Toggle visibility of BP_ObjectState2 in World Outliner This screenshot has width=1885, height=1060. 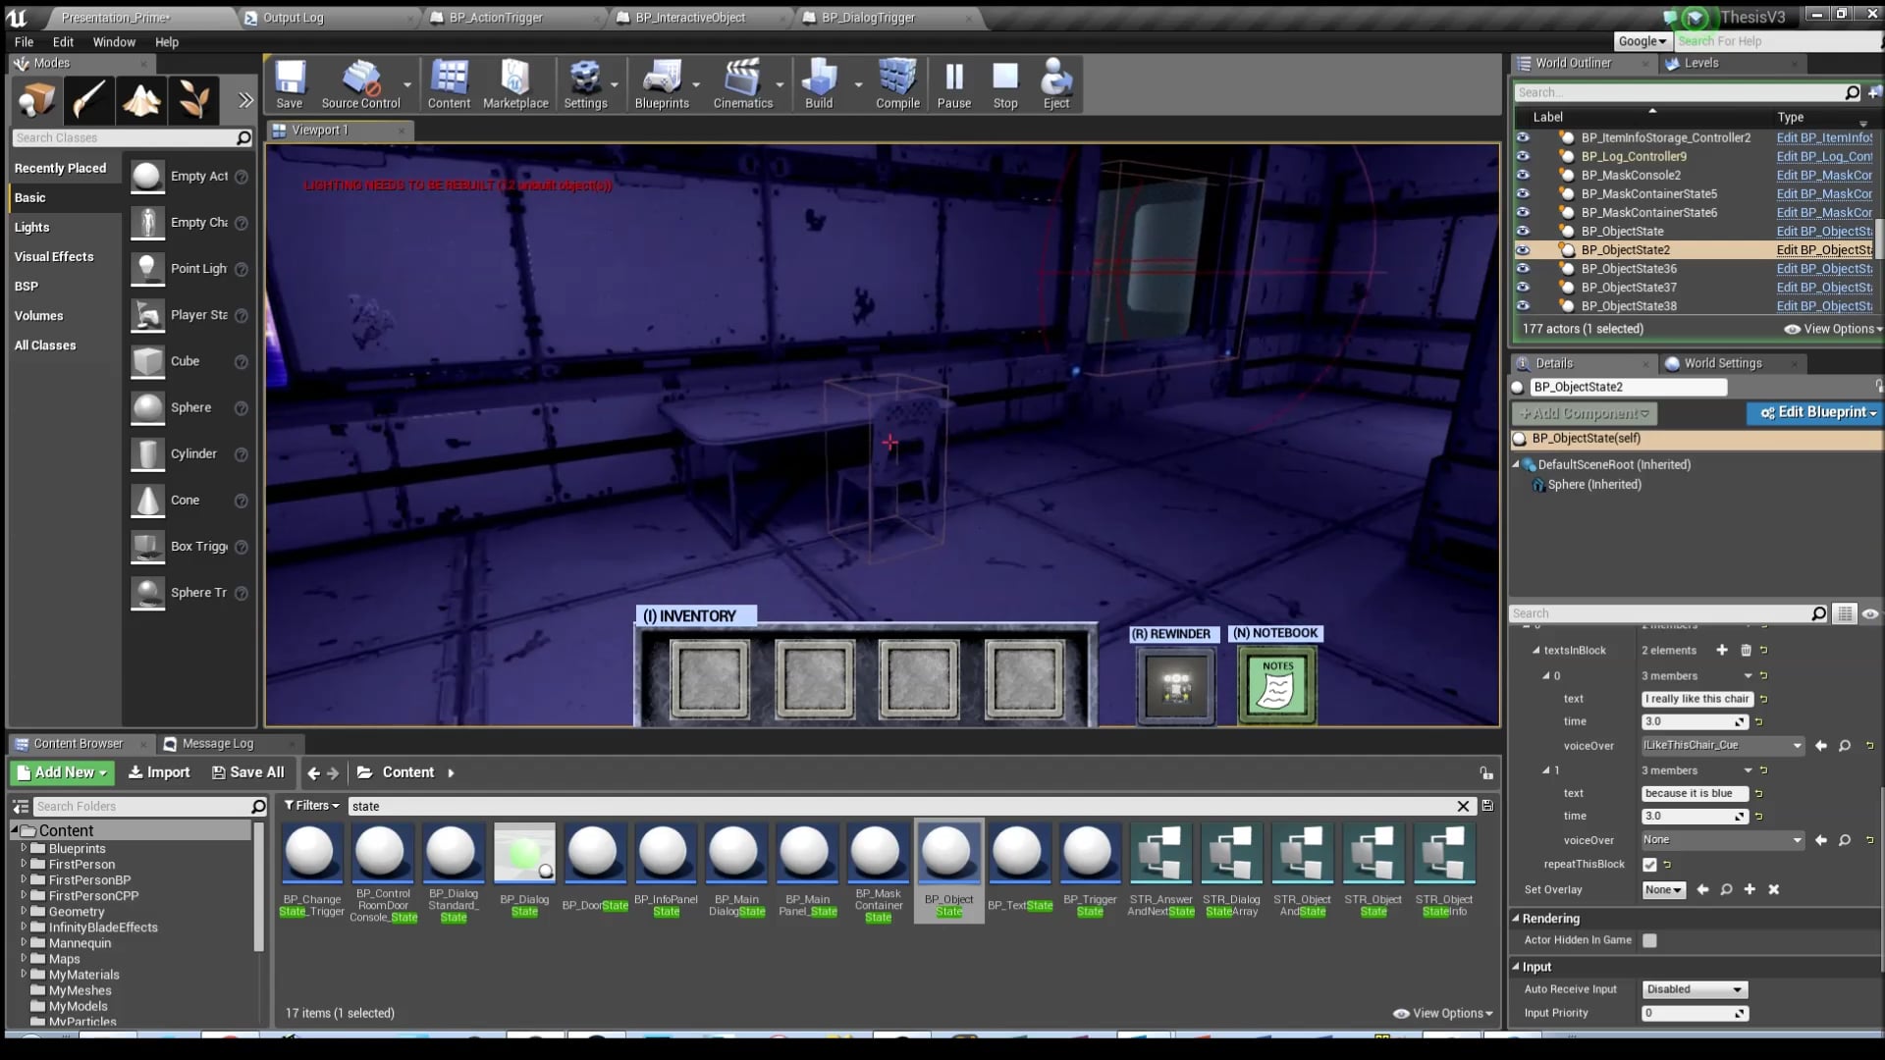[x=1523, y=250]
